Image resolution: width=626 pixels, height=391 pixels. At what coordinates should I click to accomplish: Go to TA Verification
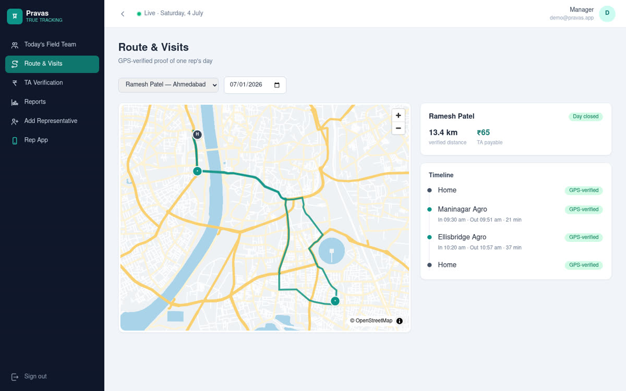(52, 83)
